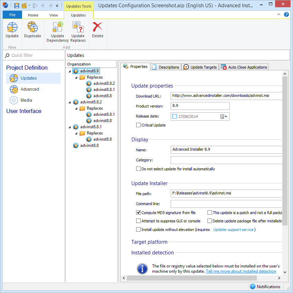Click the vertical scrollbar in properties pane
The image size is (293, 293).
pos(285,151)
